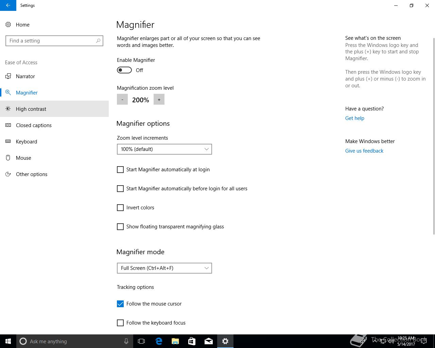Go to Settings Home
Screen dimensions: 435x348
54,24
